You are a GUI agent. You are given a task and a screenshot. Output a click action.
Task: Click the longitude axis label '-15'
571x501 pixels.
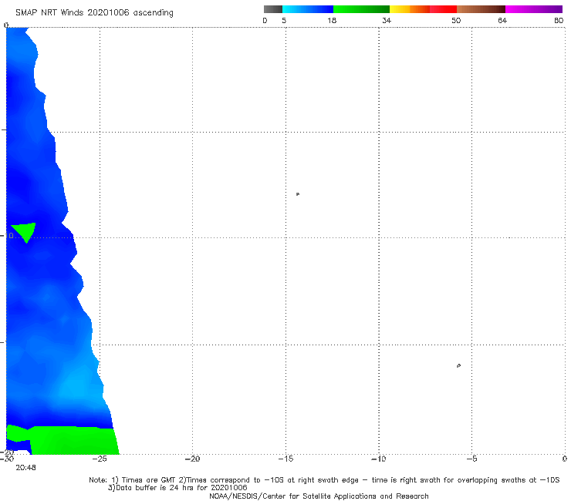285,459
